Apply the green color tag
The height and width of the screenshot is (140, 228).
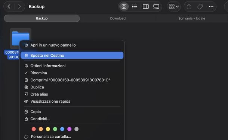(55, 129)
